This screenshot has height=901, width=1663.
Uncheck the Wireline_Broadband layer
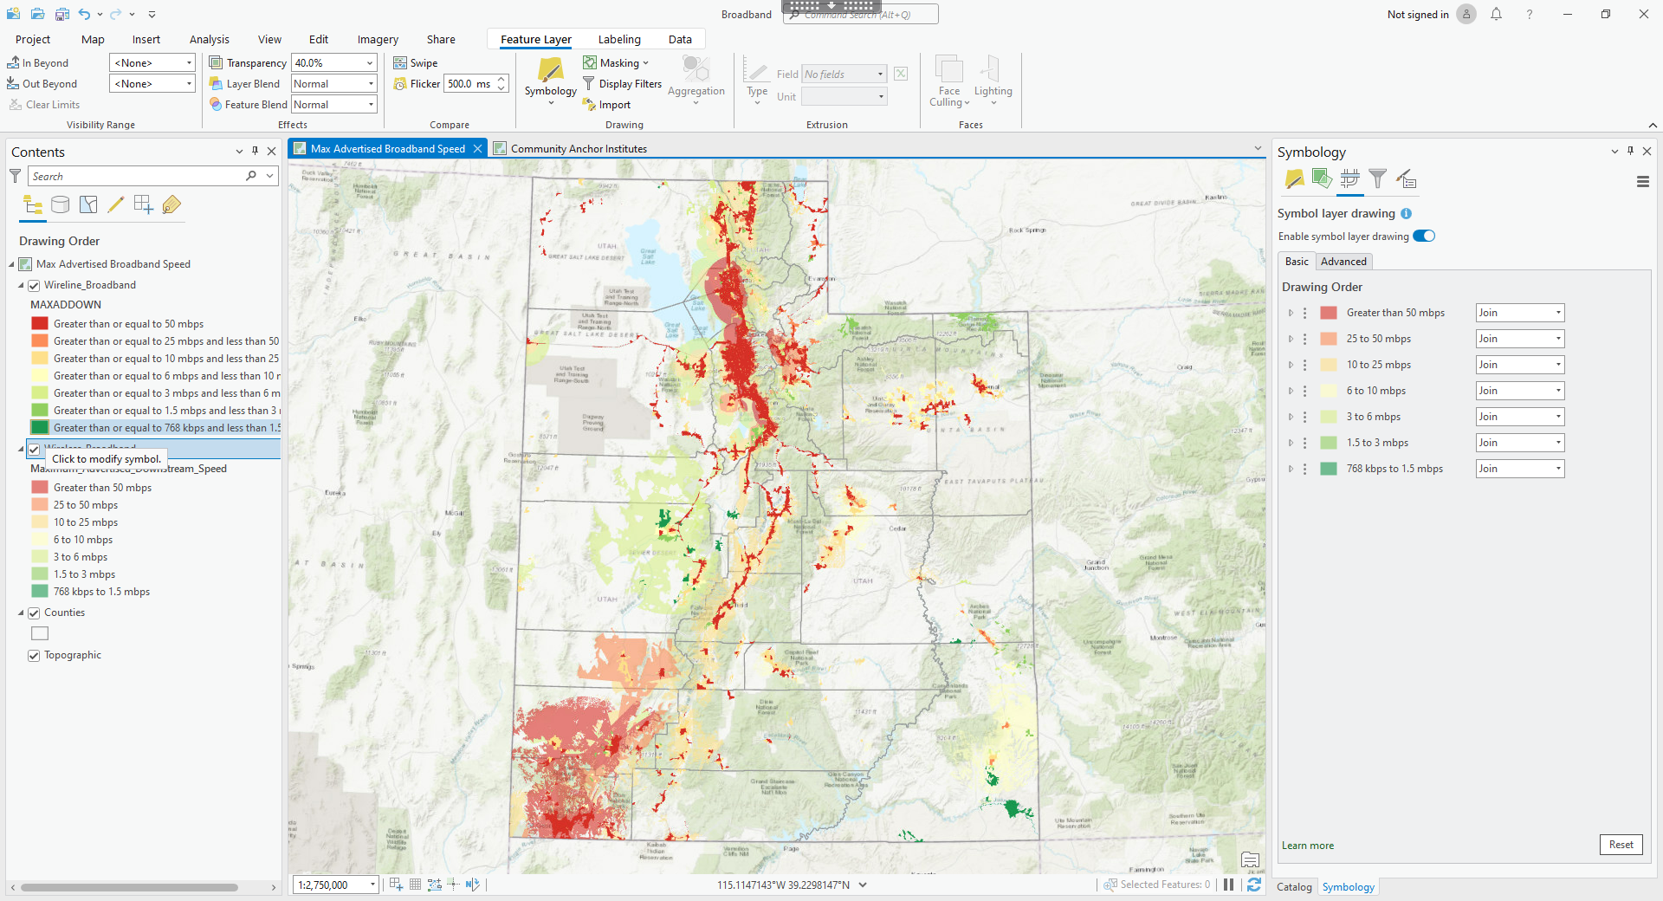pos(34,285)
